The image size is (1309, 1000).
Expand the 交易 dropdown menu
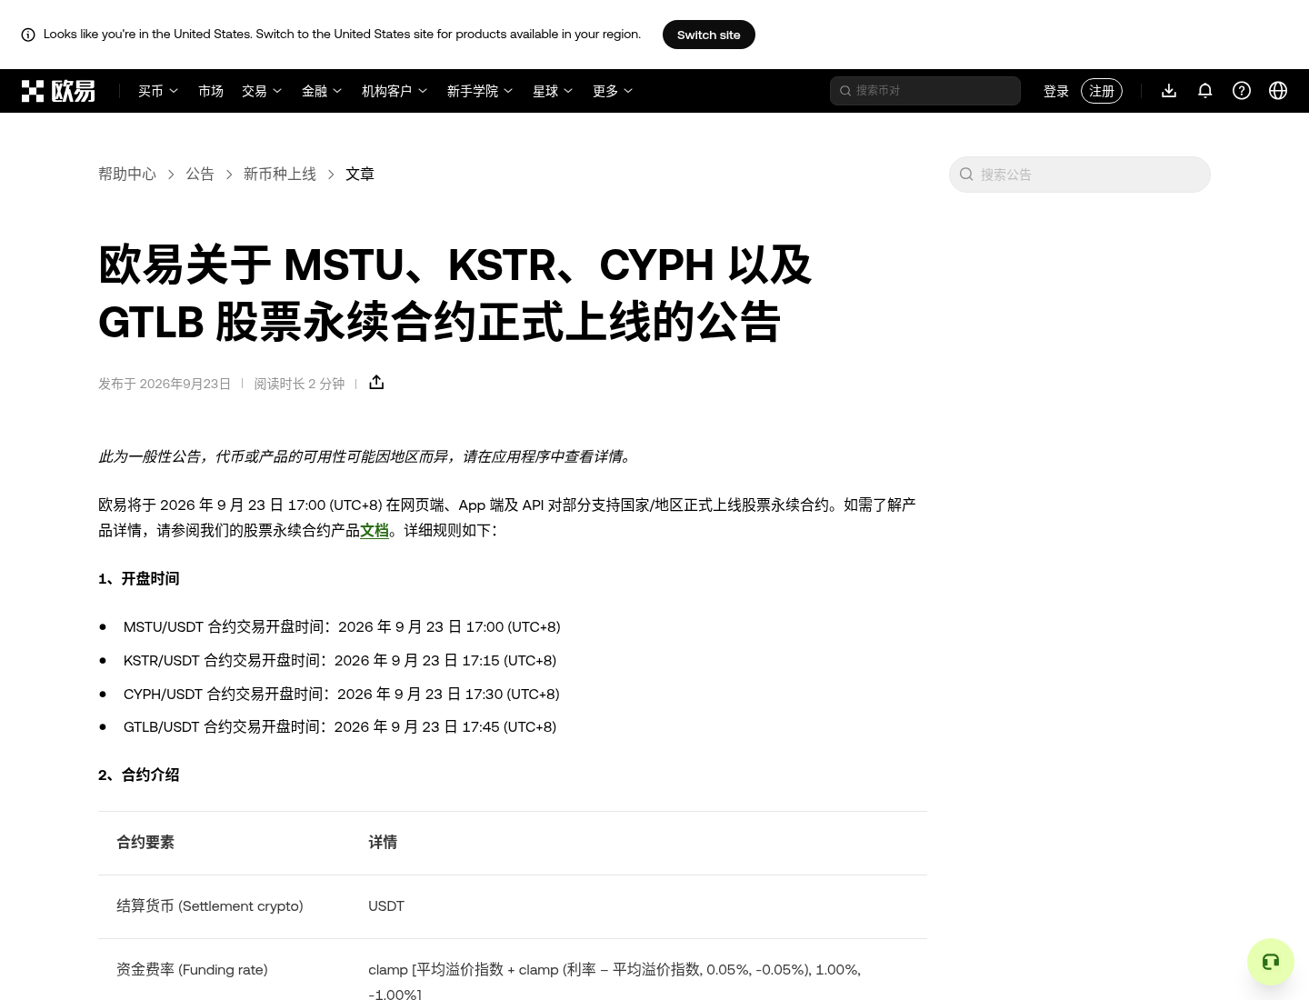point(262,91)
